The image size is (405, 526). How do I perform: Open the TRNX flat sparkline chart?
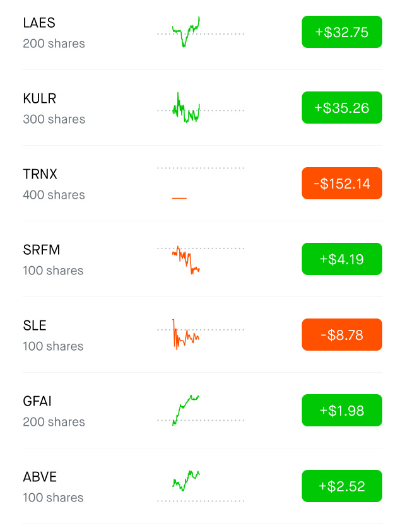tap(201, 183)
